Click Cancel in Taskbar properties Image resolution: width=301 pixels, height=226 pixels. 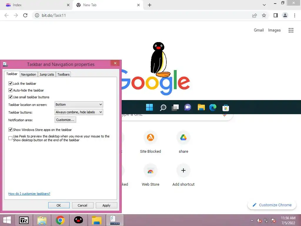[83, 205]
